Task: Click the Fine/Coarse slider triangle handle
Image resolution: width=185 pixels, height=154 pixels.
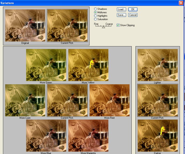Action: pos(103,27)
